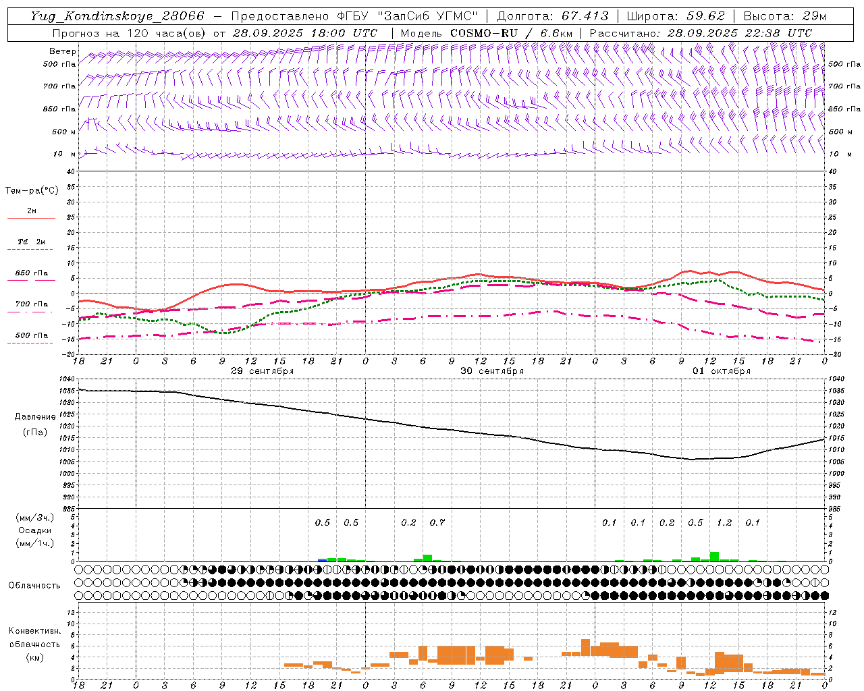Click the (мм/3ч.) unit label
864x691 pixels.
pyautogui.click(x=34, y=518)
